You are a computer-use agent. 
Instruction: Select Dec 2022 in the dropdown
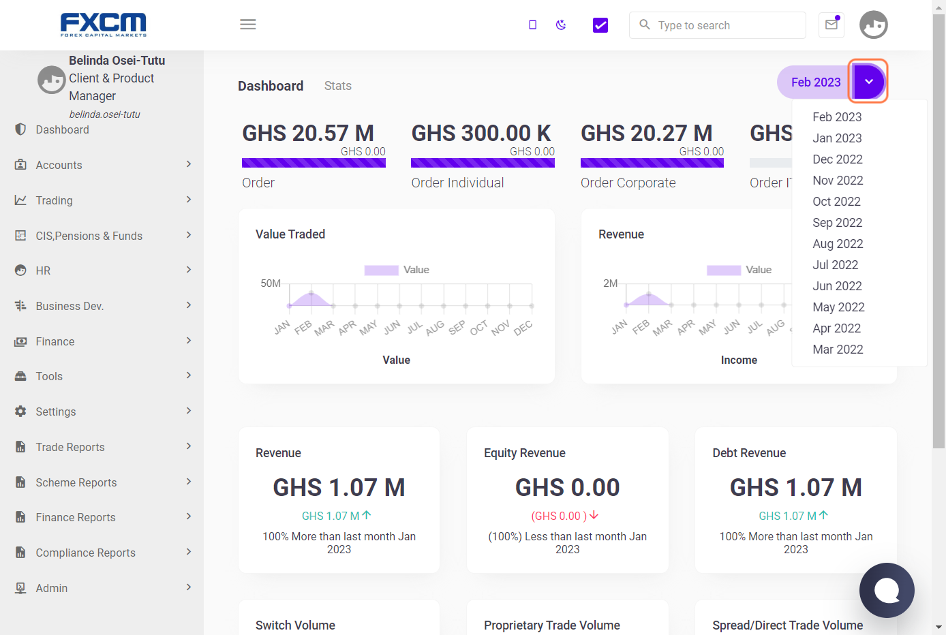click(838, 159)
